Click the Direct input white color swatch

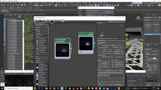tap(154, 58)
